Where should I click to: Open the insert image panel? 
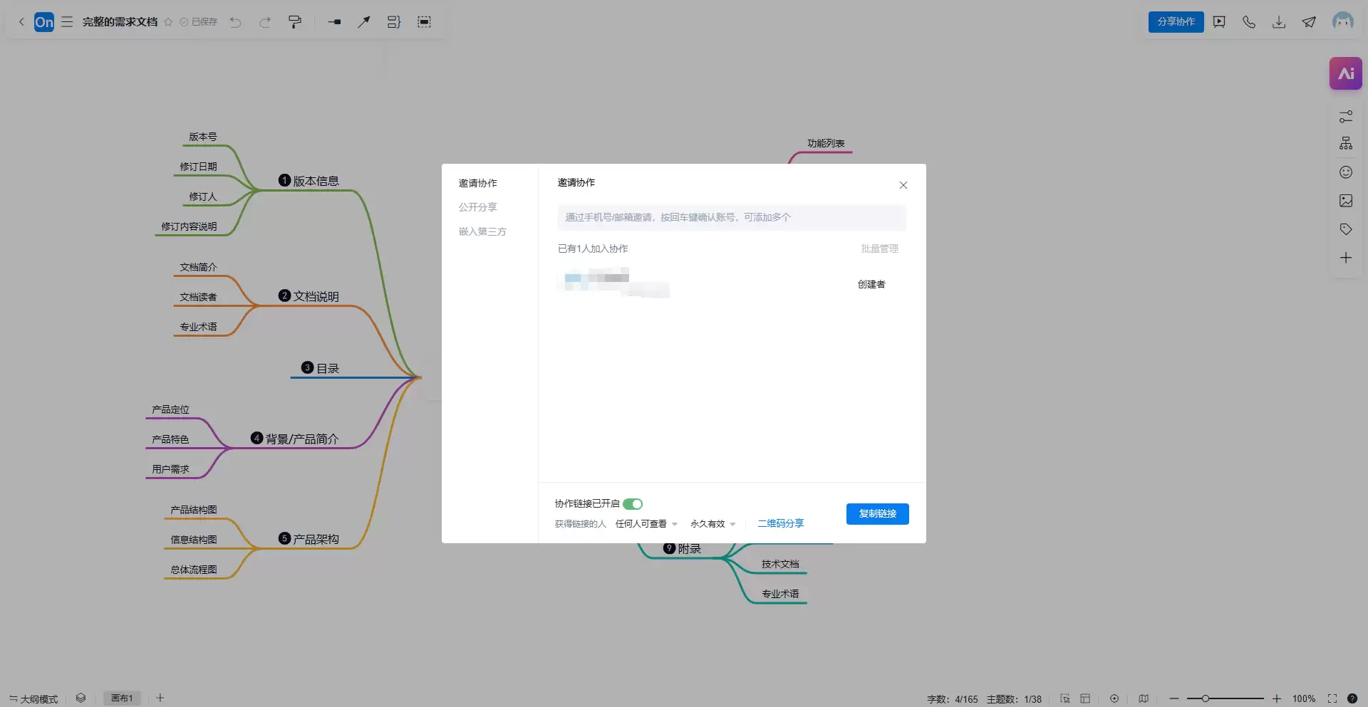coord(1345,201)
